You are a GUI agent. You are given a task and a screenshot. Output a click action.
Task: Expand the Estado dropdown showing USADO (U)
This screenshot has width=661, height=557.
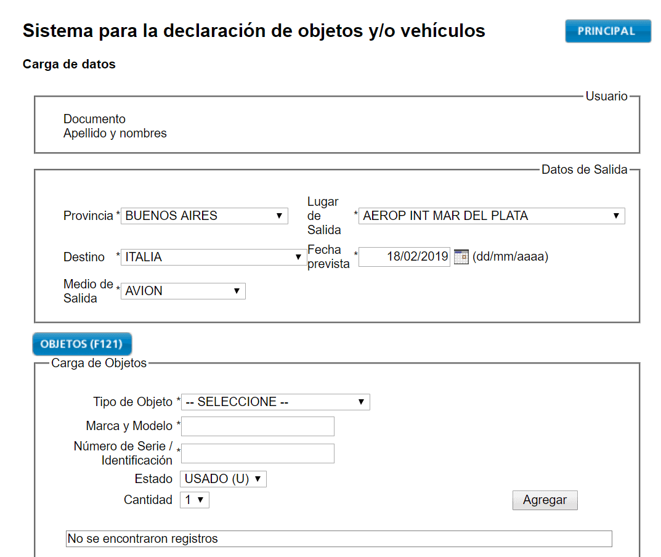pos(223,479)
